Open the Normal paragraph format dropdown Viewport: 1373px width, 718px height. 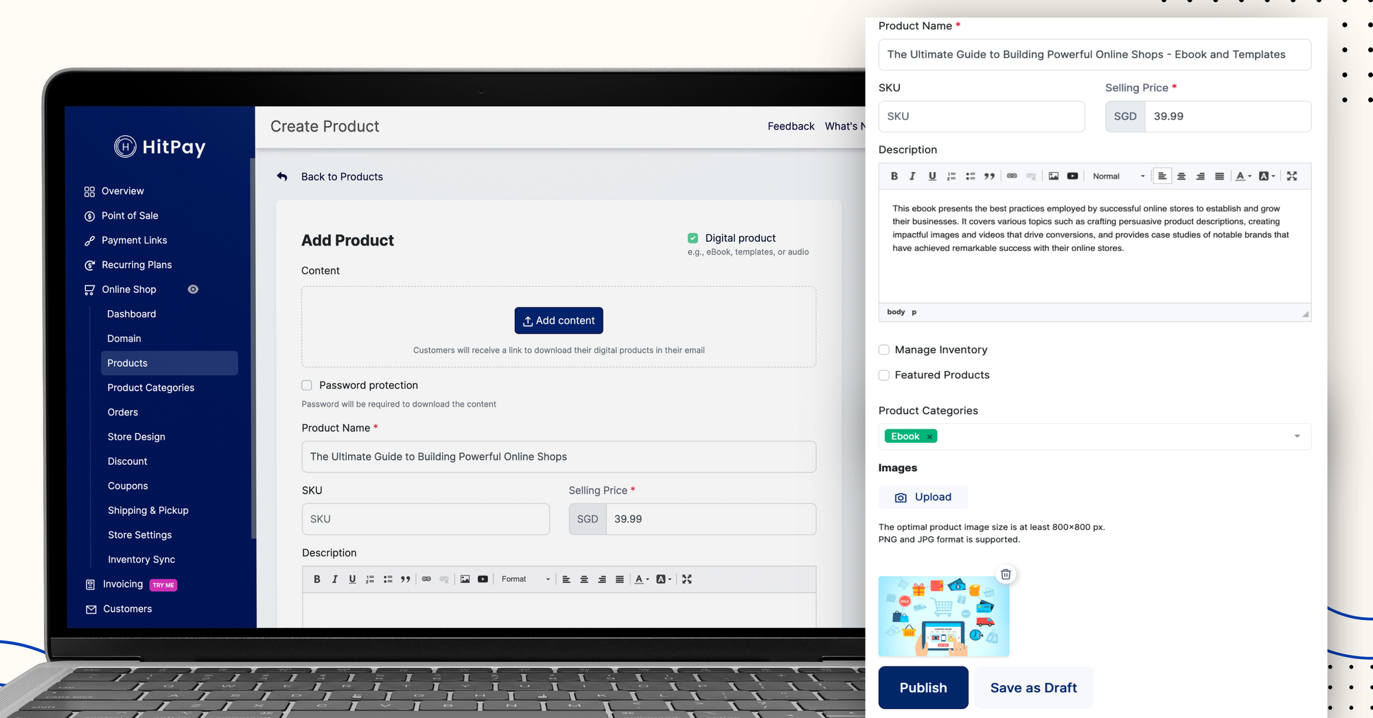tap(1118, 176)
